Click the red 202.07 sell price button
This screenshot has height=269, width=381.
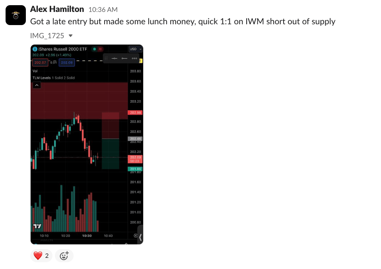(x=40, y=62)
